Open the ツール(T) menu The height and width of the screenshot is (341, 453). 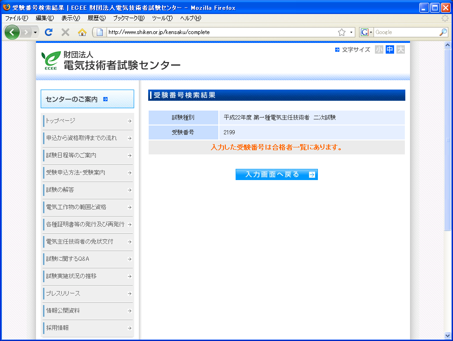point(162,18)
